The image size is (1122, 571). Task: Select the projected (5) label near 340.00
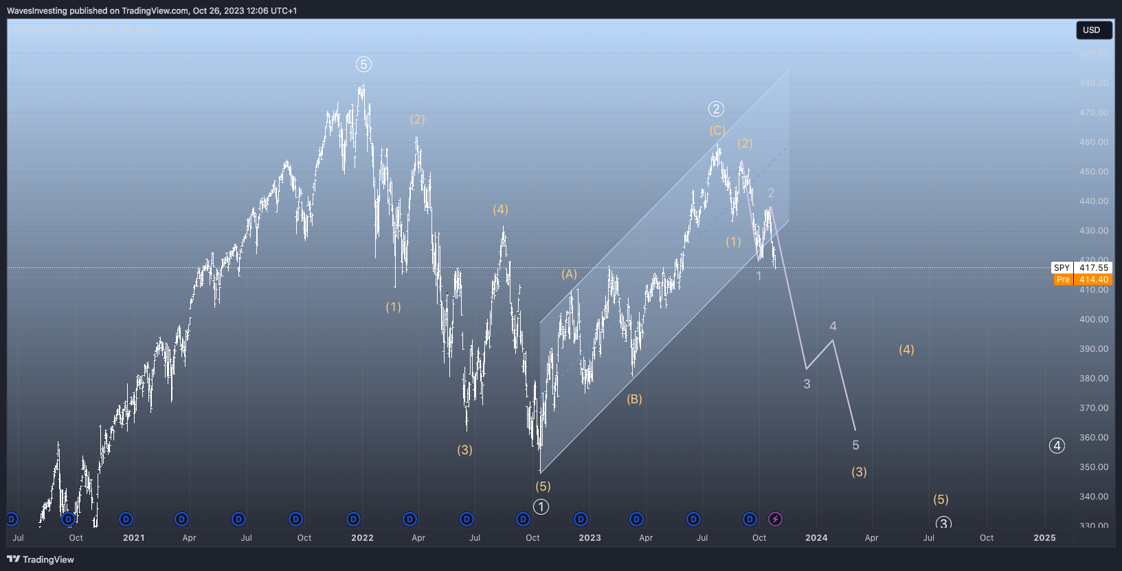(941, 500)
